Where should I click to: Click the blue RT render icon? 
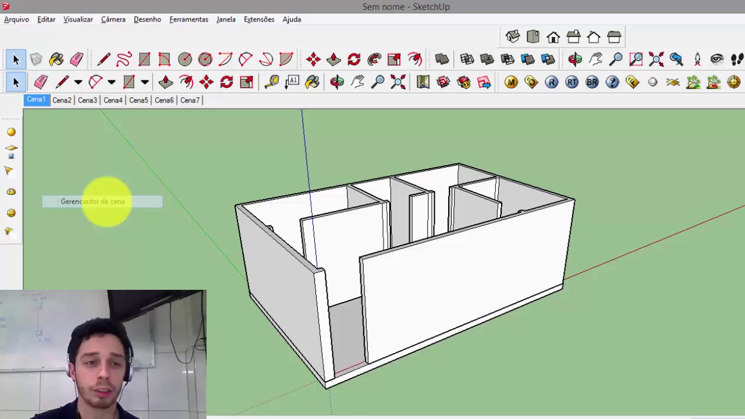[x=572, y=82]
